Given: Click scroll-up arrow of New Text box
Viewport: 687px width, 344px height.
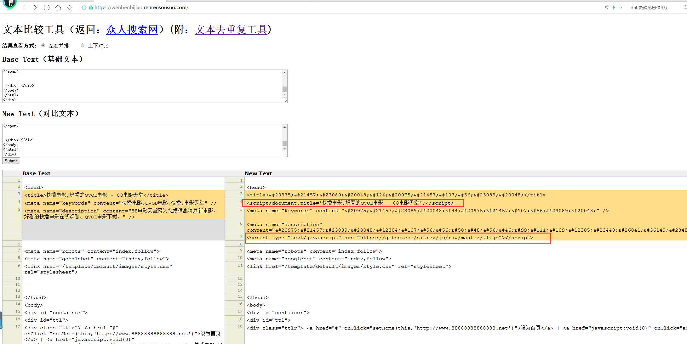Looking at the screenshot, I should pos(284,127).
